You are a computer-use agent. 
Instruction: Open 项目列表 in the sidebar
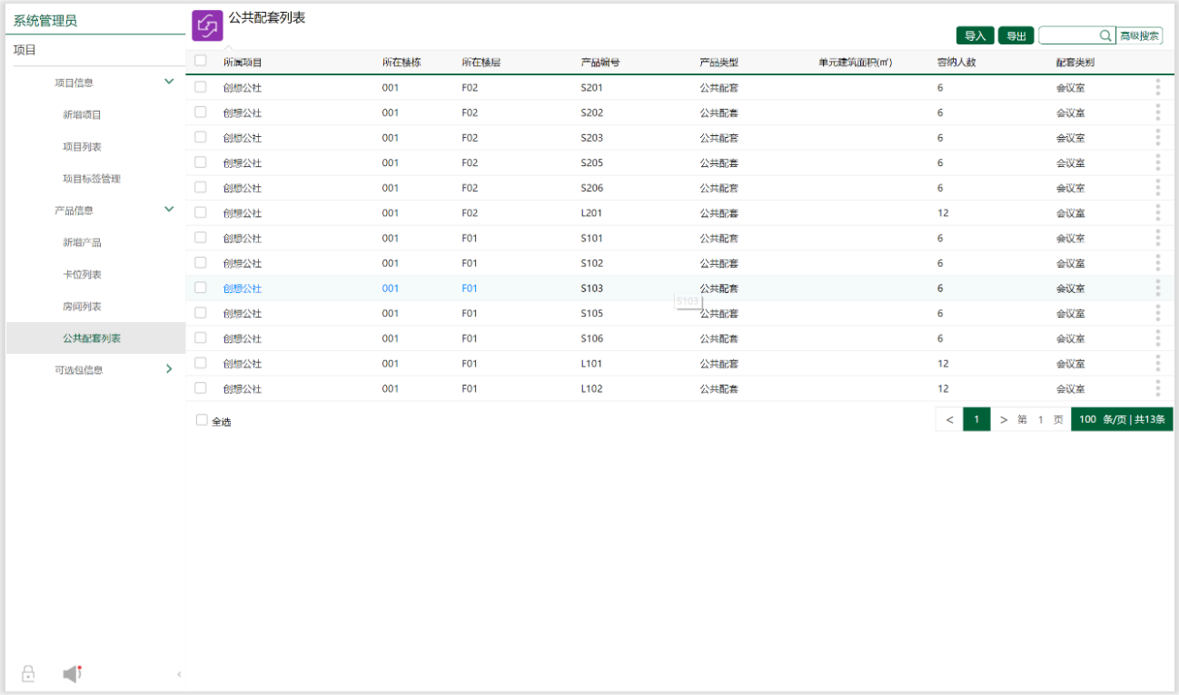[82, 147]
